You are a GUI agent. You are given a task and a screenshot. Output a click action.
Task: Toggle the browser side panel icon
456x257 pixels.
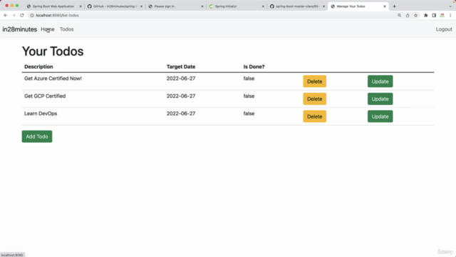pos(434,15)
